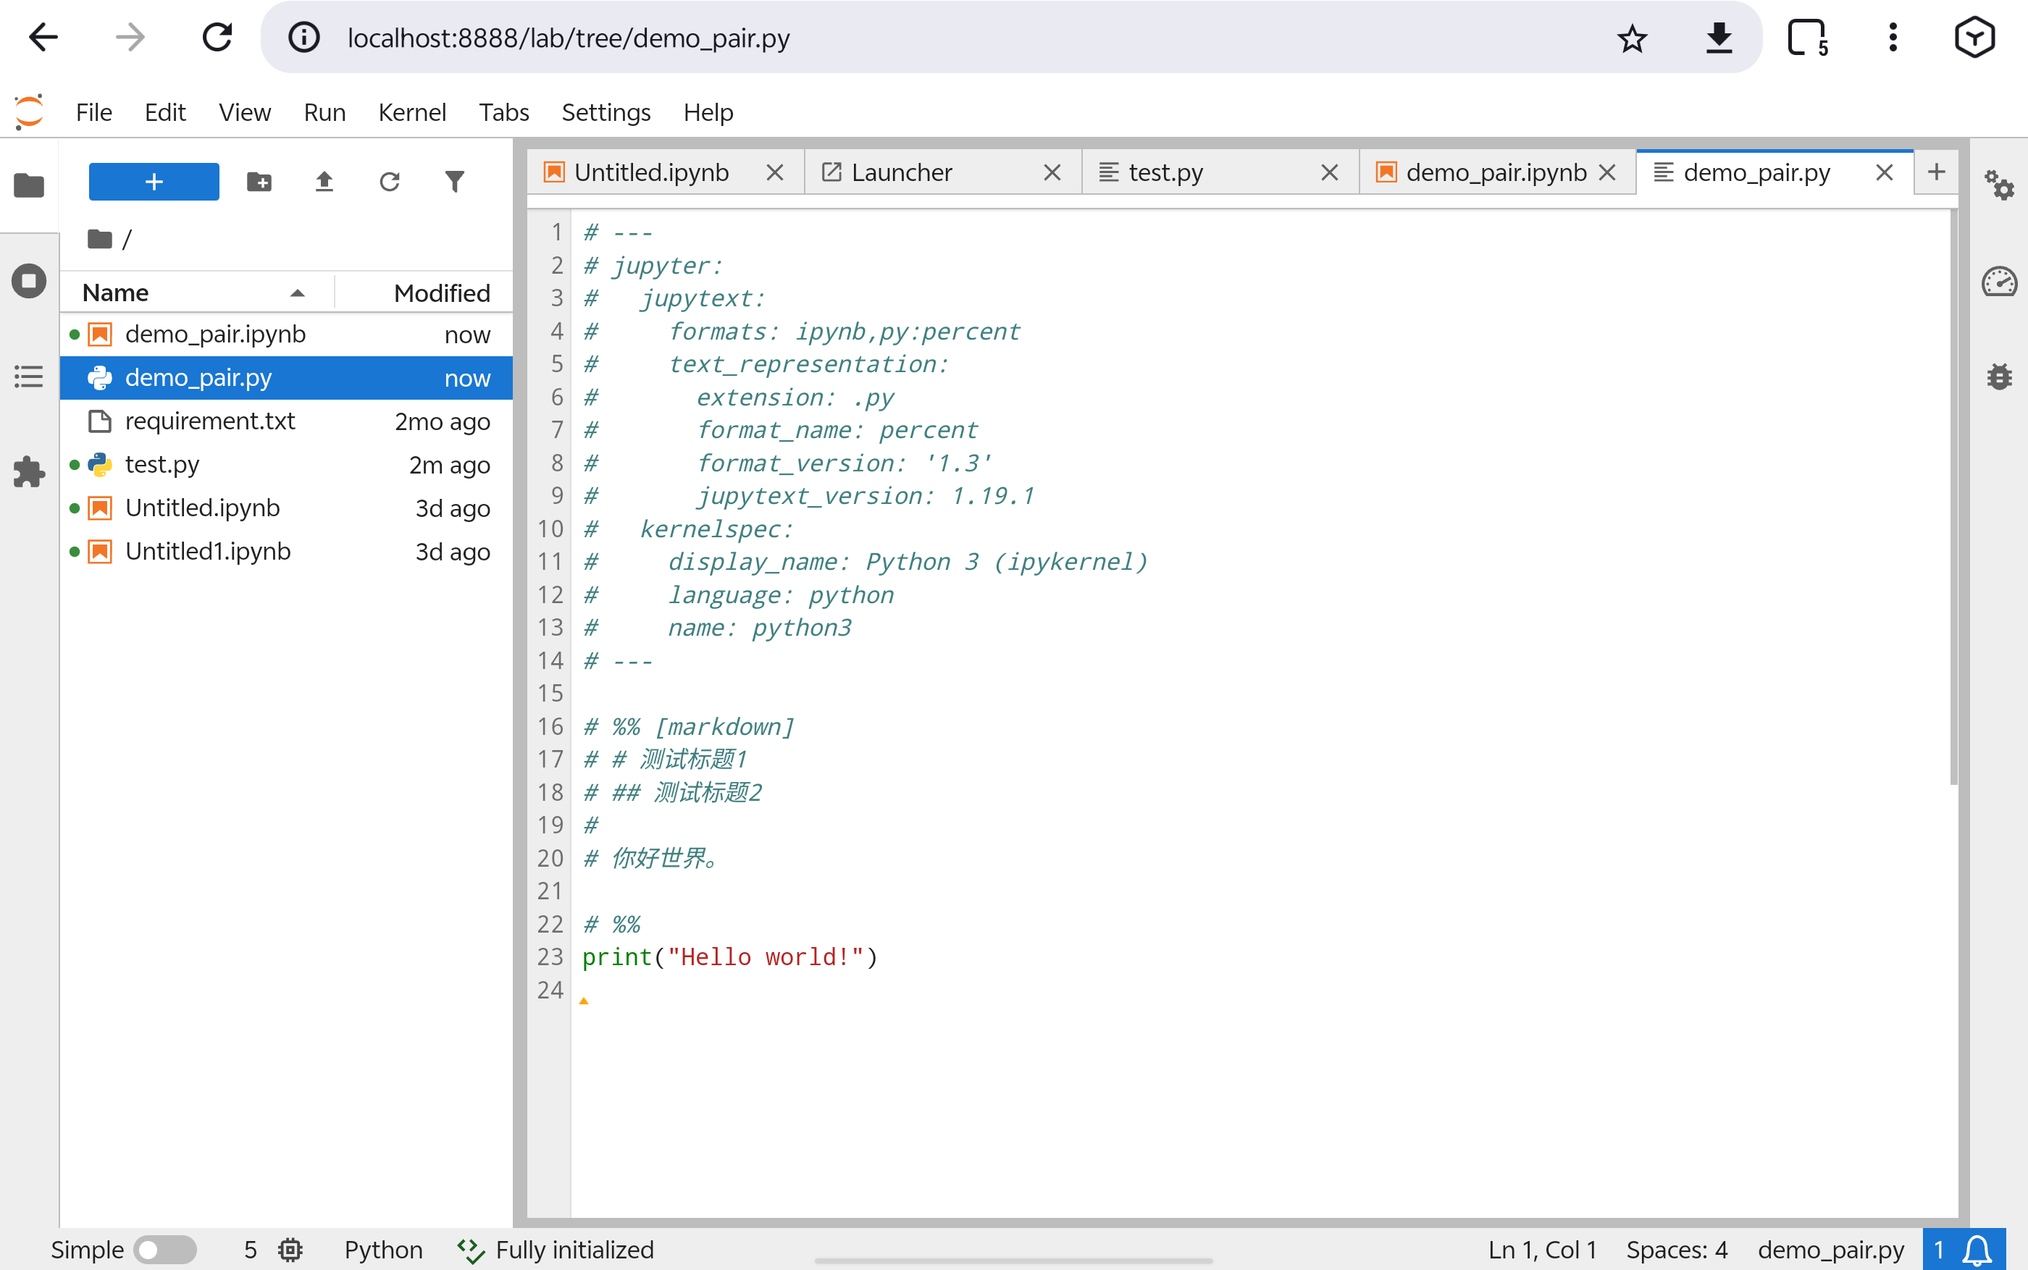Refresh the file browser listing
Image resolution: width=2028 pixels, height=1270 pixels.
[x=389, y=182]
